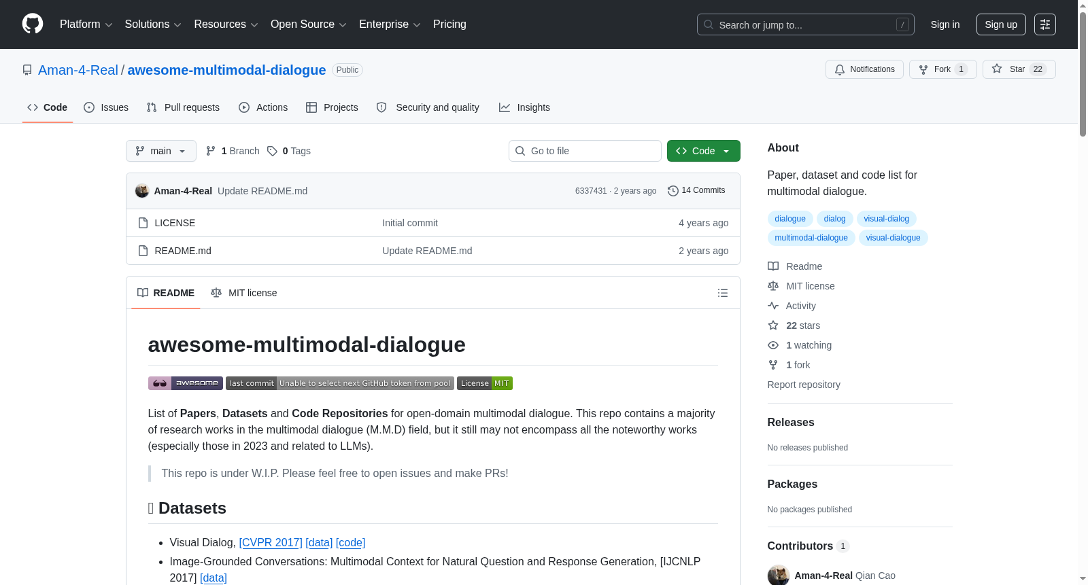
Task: Click the awesome badge
Action: point(186,383)
